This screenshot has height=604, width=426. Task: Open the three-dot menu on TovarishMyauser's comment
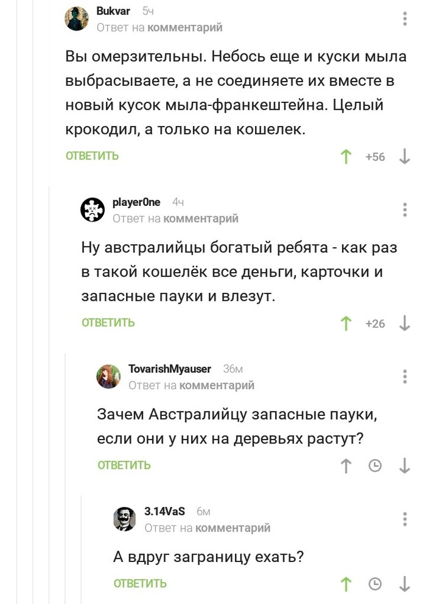click(405, 376)
